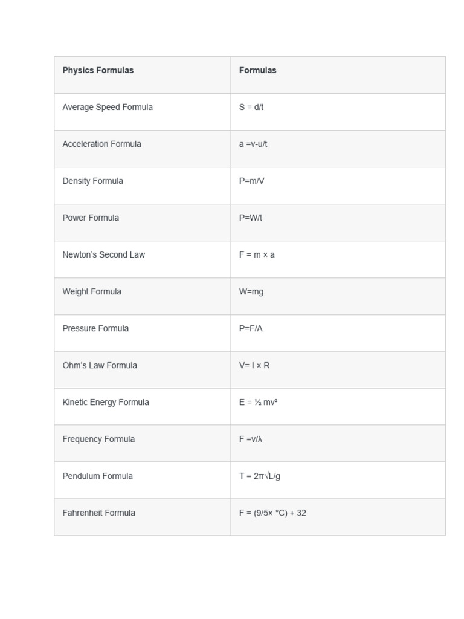Select the Power Formula label
The width and height of the screenshot is (464, 619).
91,218
